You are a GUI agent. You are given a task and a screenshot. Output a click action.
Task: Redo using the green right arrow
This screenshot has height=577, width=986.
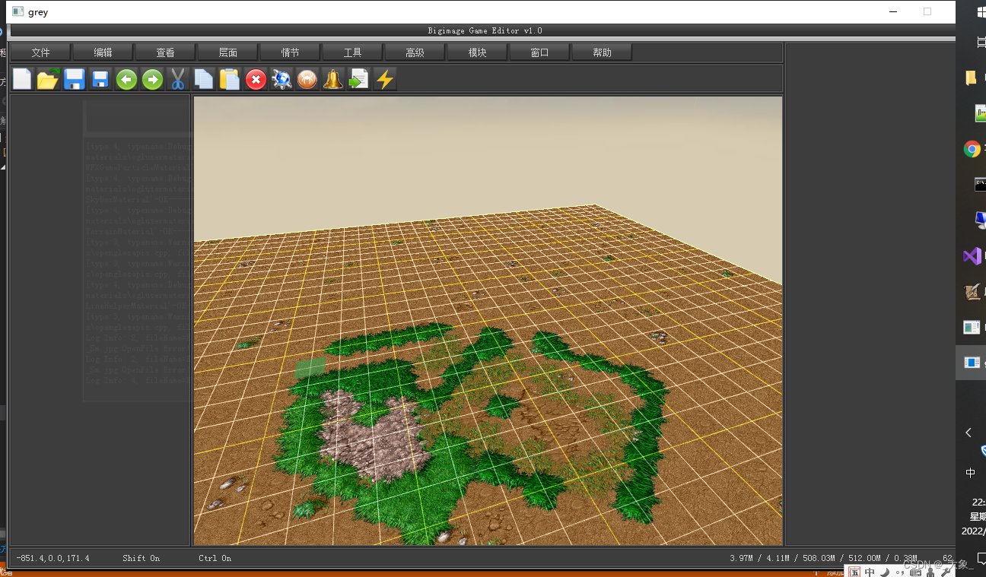(152, 79)
